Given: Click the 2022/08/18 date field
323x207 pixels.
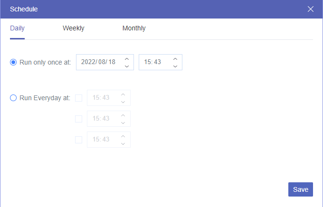Looking at the screenshot, I should [x=105, y=62].
